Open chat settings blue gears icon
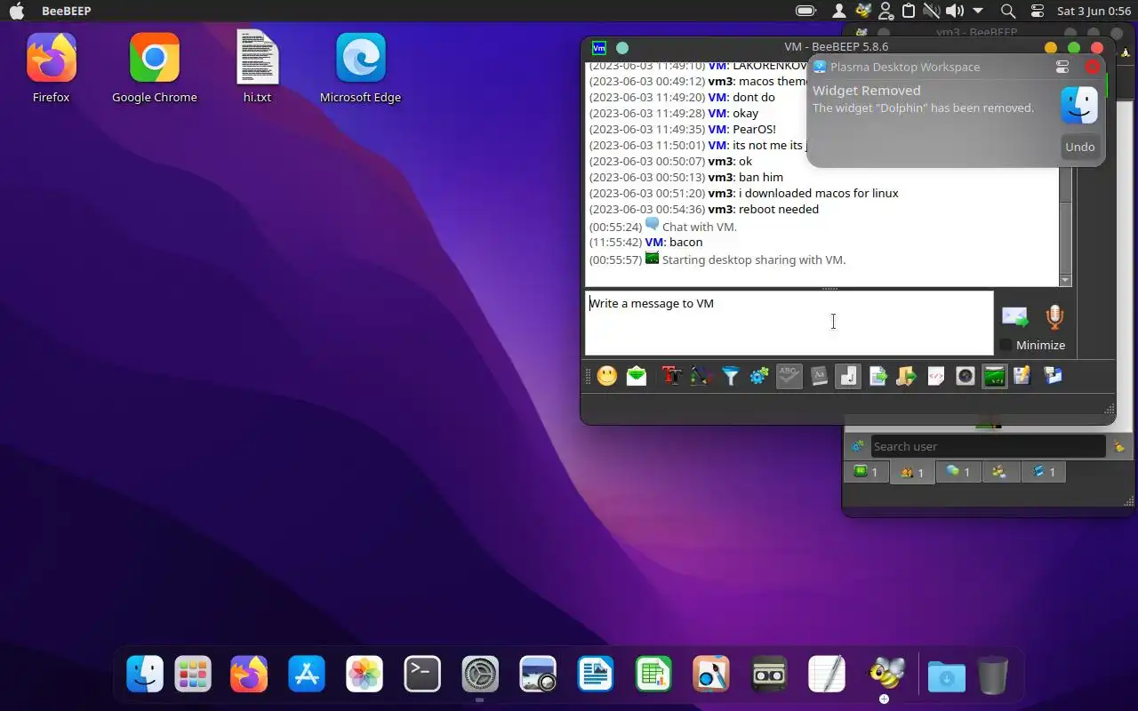Viewport: 1138px width, 711px height. pos(759,376)
